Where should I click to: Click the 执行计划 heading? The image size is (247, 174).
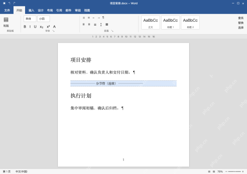coord(81,96)
